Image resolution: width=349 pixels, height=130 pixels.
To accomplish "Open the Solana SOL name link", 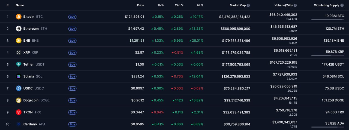I will pos(33,76).
